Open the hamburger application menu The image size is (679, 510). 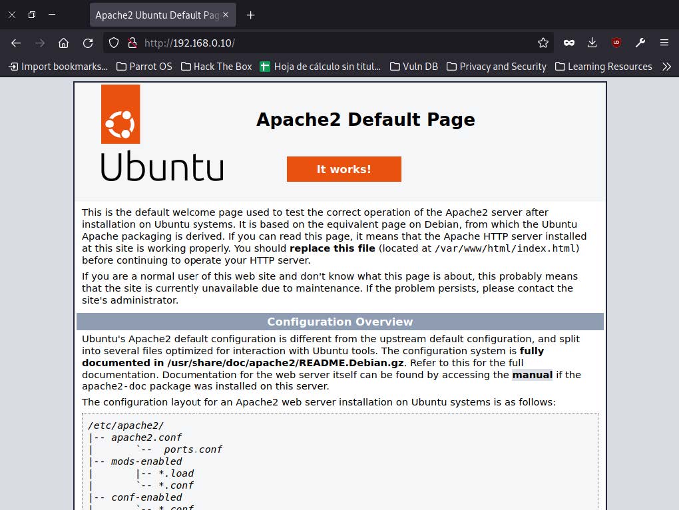664,43
